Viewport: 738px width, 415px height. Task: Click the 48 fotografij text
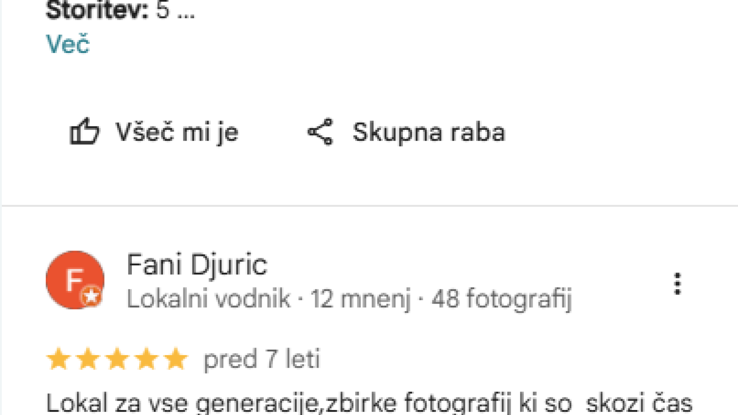[502, 299]
